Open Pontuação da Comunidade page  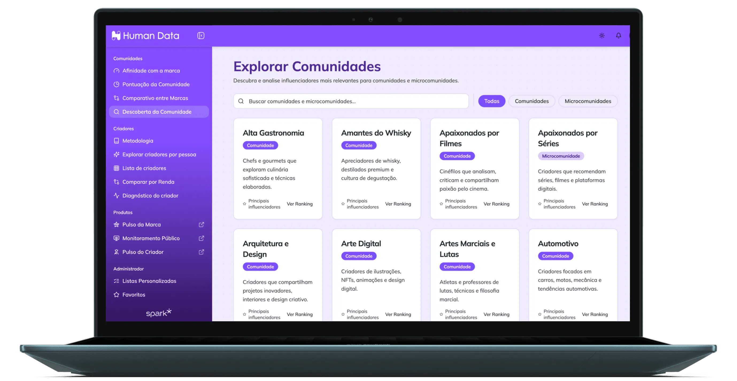pyautogui.click(x=156, y=84)
